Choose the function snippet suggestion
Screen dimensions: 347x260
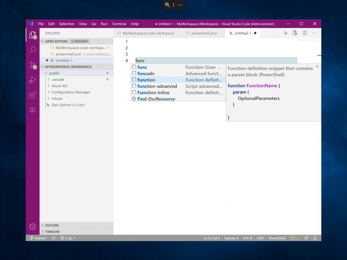point(178,80)
